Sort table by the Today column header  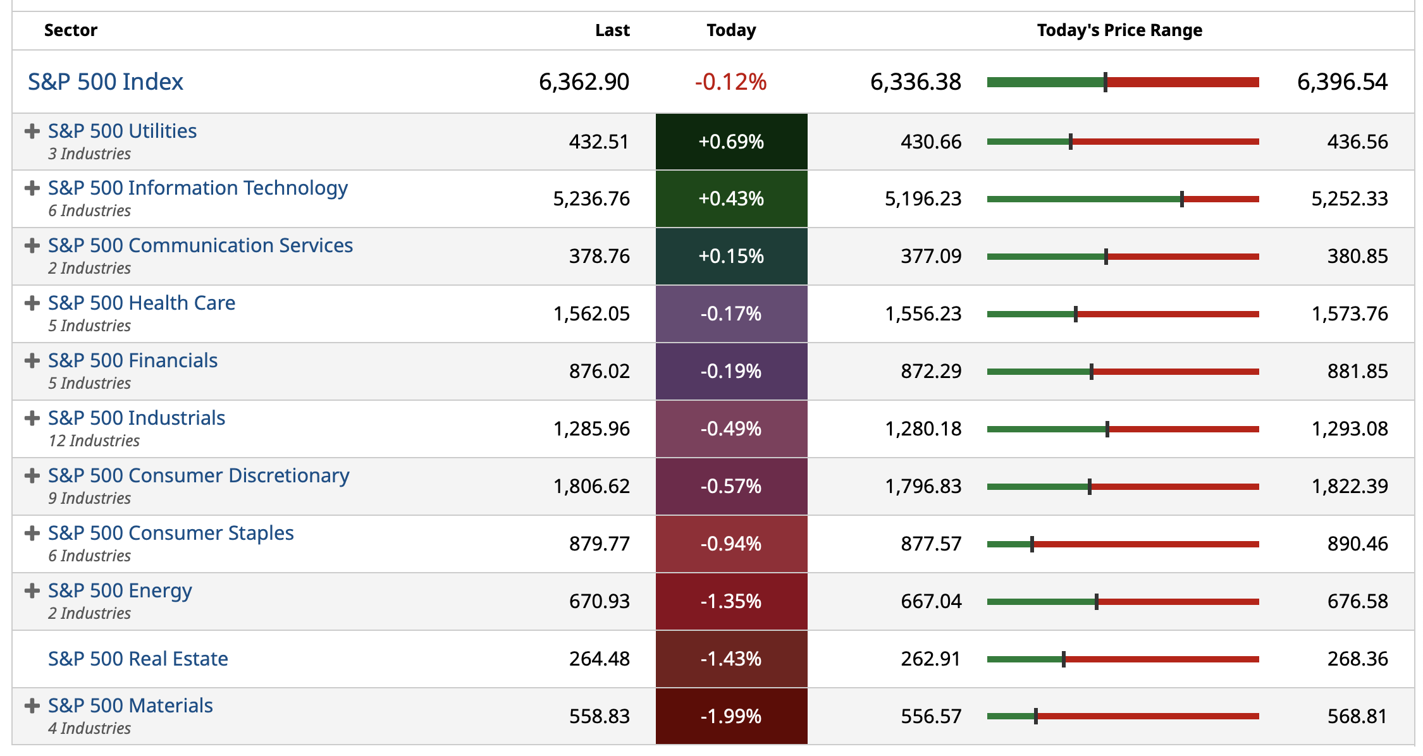[731, 30]
